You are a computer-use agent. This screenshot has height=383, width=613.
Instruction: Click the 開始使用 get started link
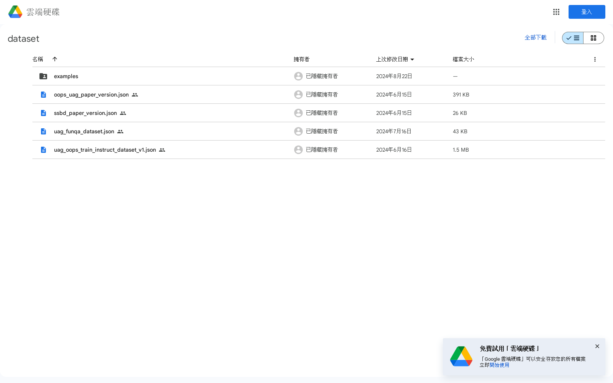coord(500,365)
